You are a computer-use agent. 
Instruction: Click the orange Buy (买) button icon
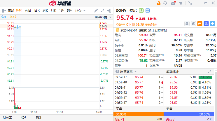(x=200, y=24)
